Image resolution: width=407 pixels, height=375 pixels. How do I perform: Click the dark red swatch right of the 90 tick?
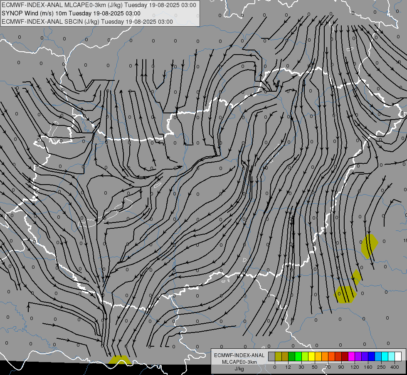point(345,356)
